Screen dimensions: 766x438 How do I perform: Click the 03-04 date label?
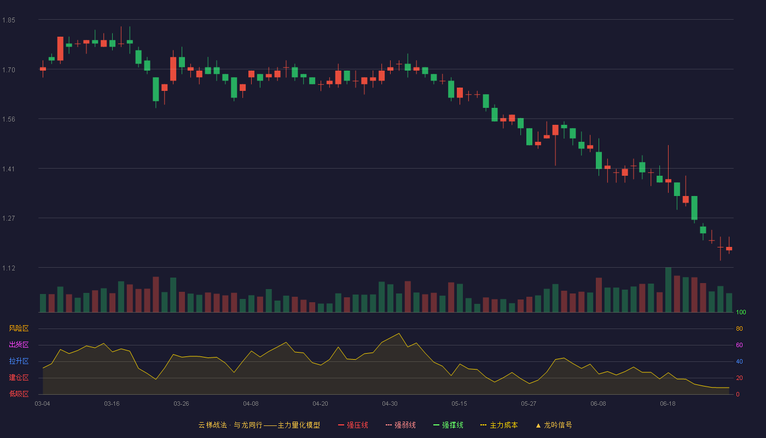(42, 404)
